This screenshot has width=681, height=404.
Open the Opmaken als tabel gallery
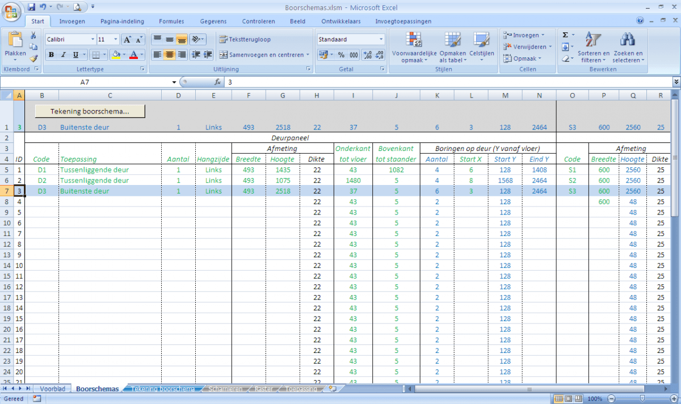[x=452, y=48]
